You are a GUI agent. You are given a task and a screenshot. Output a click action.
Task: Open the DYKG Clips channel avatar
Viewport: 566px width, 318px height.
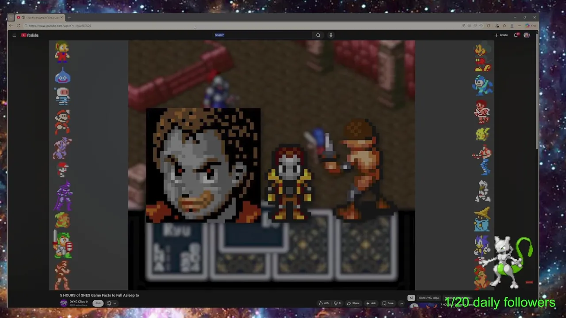64,303
